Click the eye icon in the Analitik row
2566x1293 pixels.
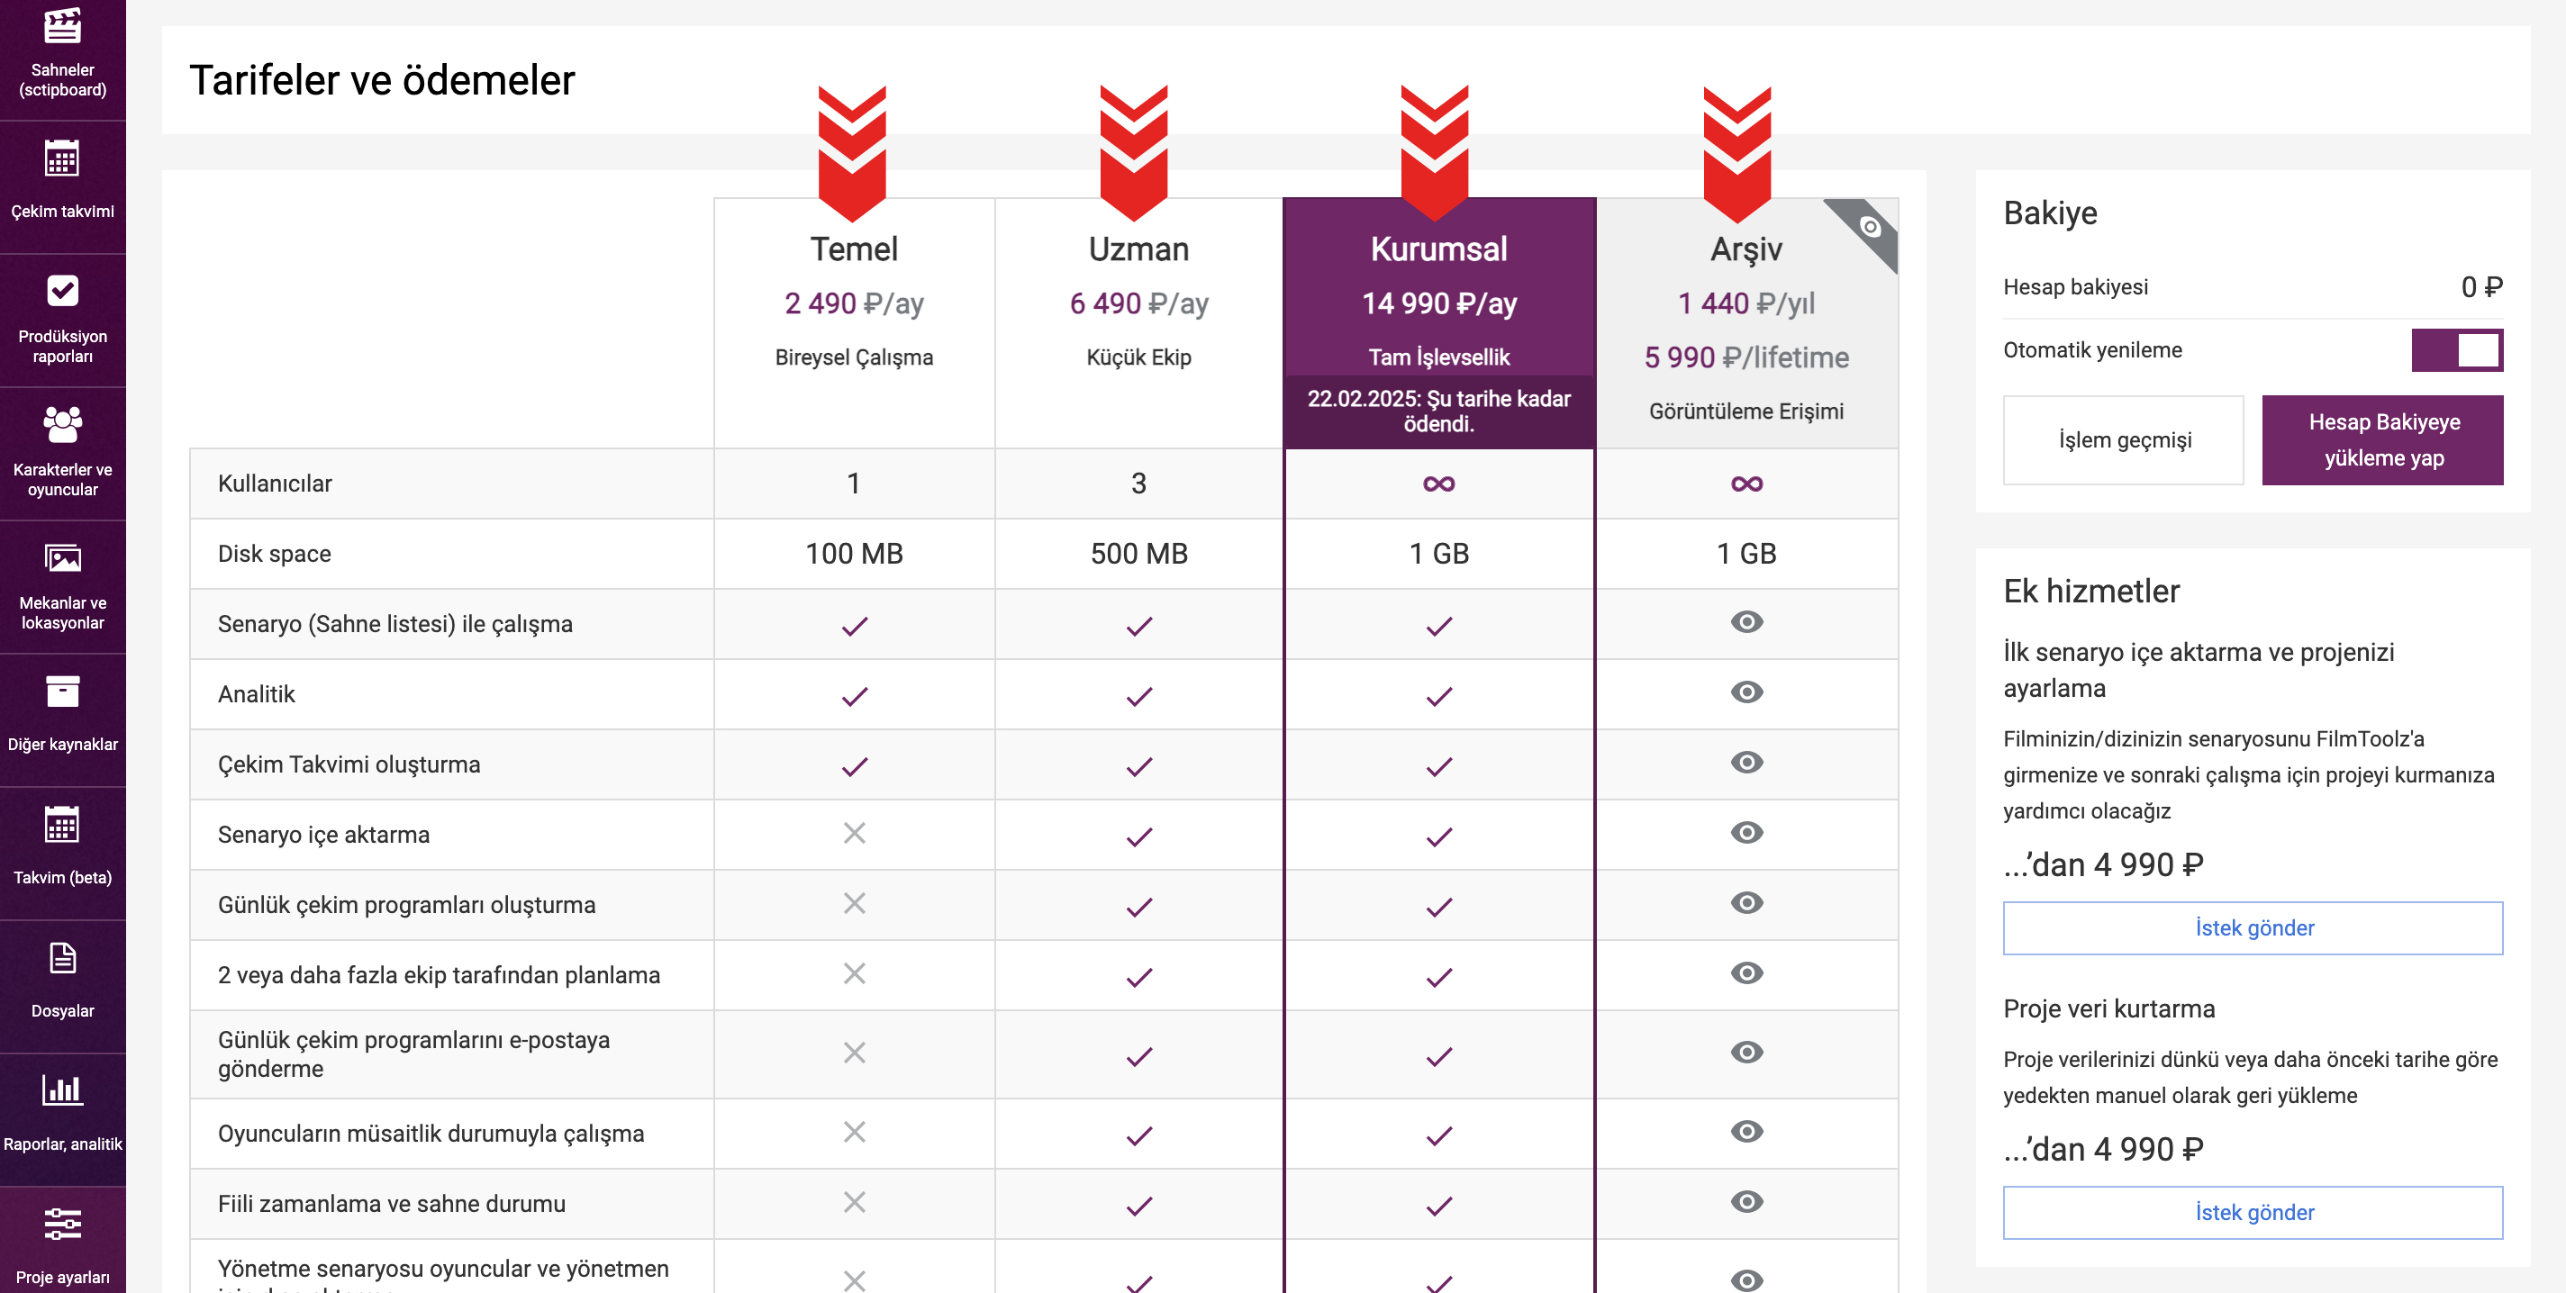[x=1746, y=692]
